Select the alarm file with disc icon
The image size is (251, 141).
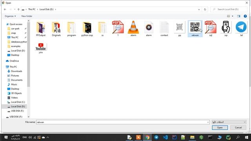(149, 29)
